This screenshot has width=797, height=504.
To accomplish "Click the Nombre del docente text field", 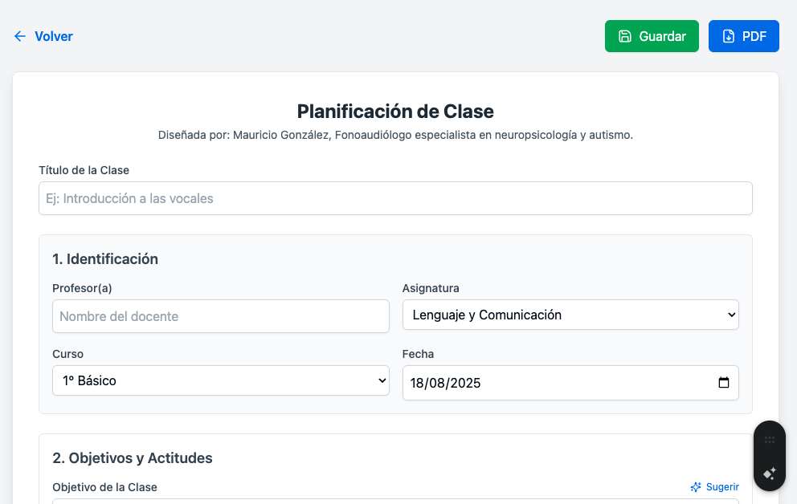I will (x=220, y=316).
